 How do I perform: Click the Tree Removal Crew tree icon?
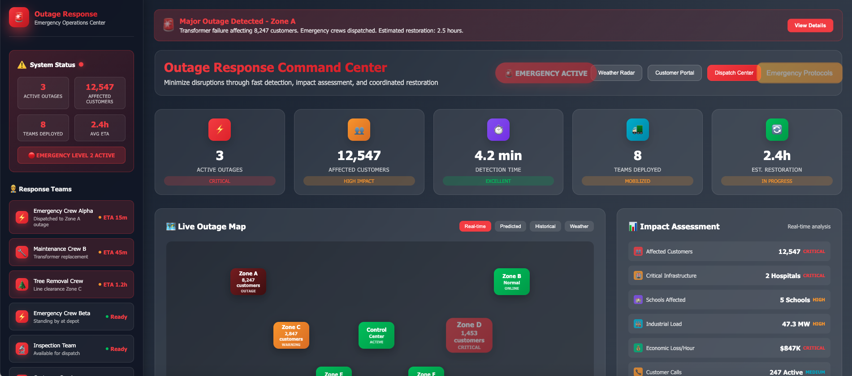coord(22,284)
